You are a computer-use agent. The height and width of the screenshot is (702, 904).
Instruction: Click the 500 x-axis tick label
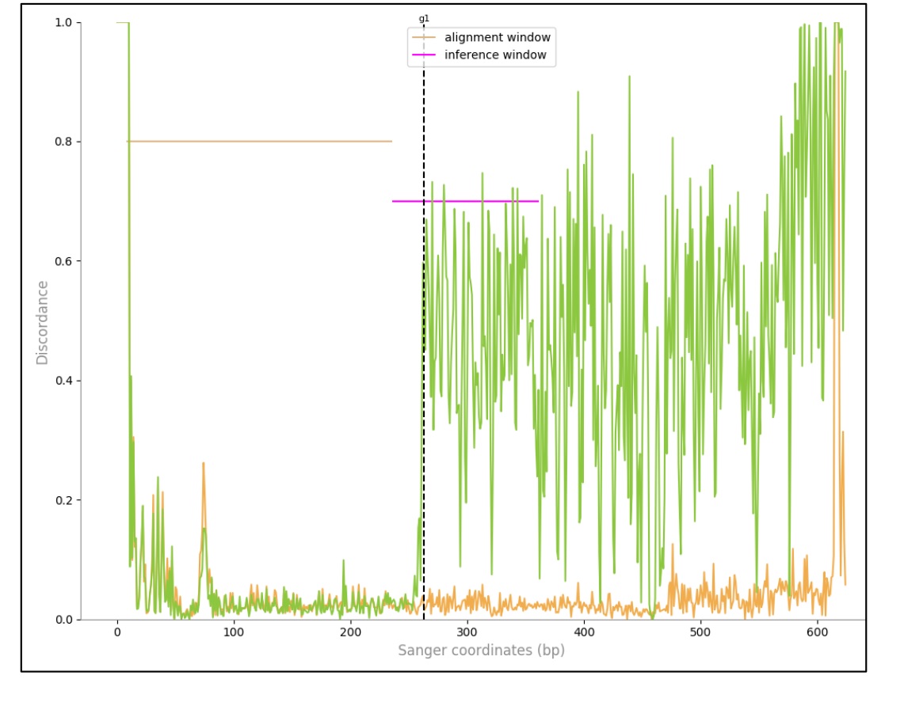point(700,632)
